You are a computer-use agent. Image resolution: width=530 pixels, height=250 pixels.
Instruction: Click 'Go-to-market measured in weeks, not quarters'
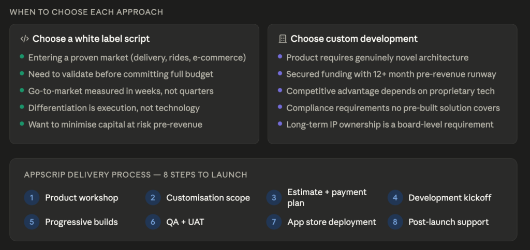click(121, 91)
